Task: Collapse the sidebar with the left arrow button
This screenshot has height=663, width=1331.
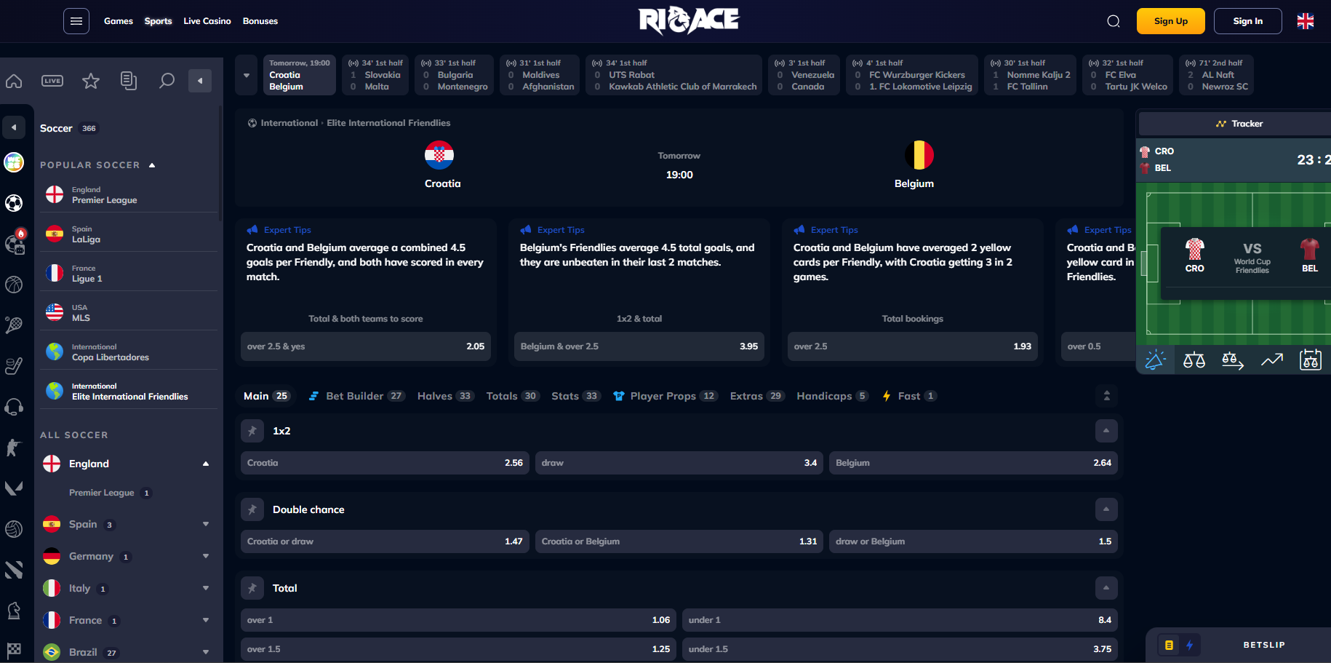Action: pyautogui.click(x=200, y=81)
